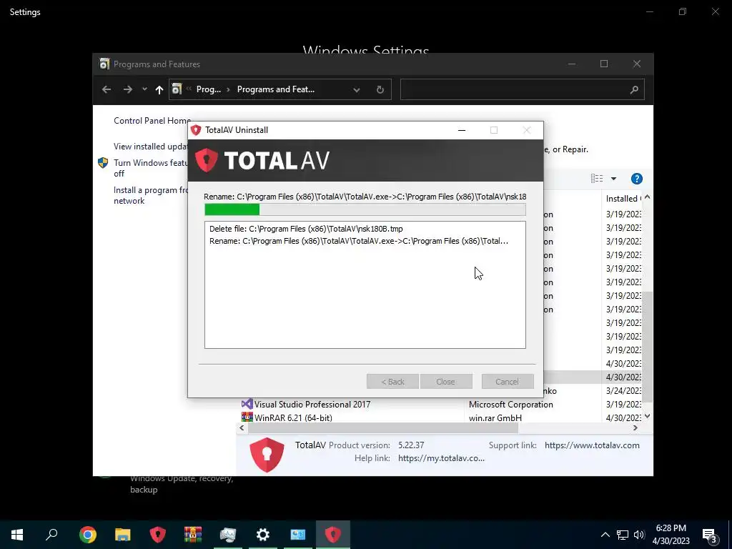Open the monitor-like app icon left of the Settings gear
Viewport: 732px width, 549px height.
(x=228, y=535)
